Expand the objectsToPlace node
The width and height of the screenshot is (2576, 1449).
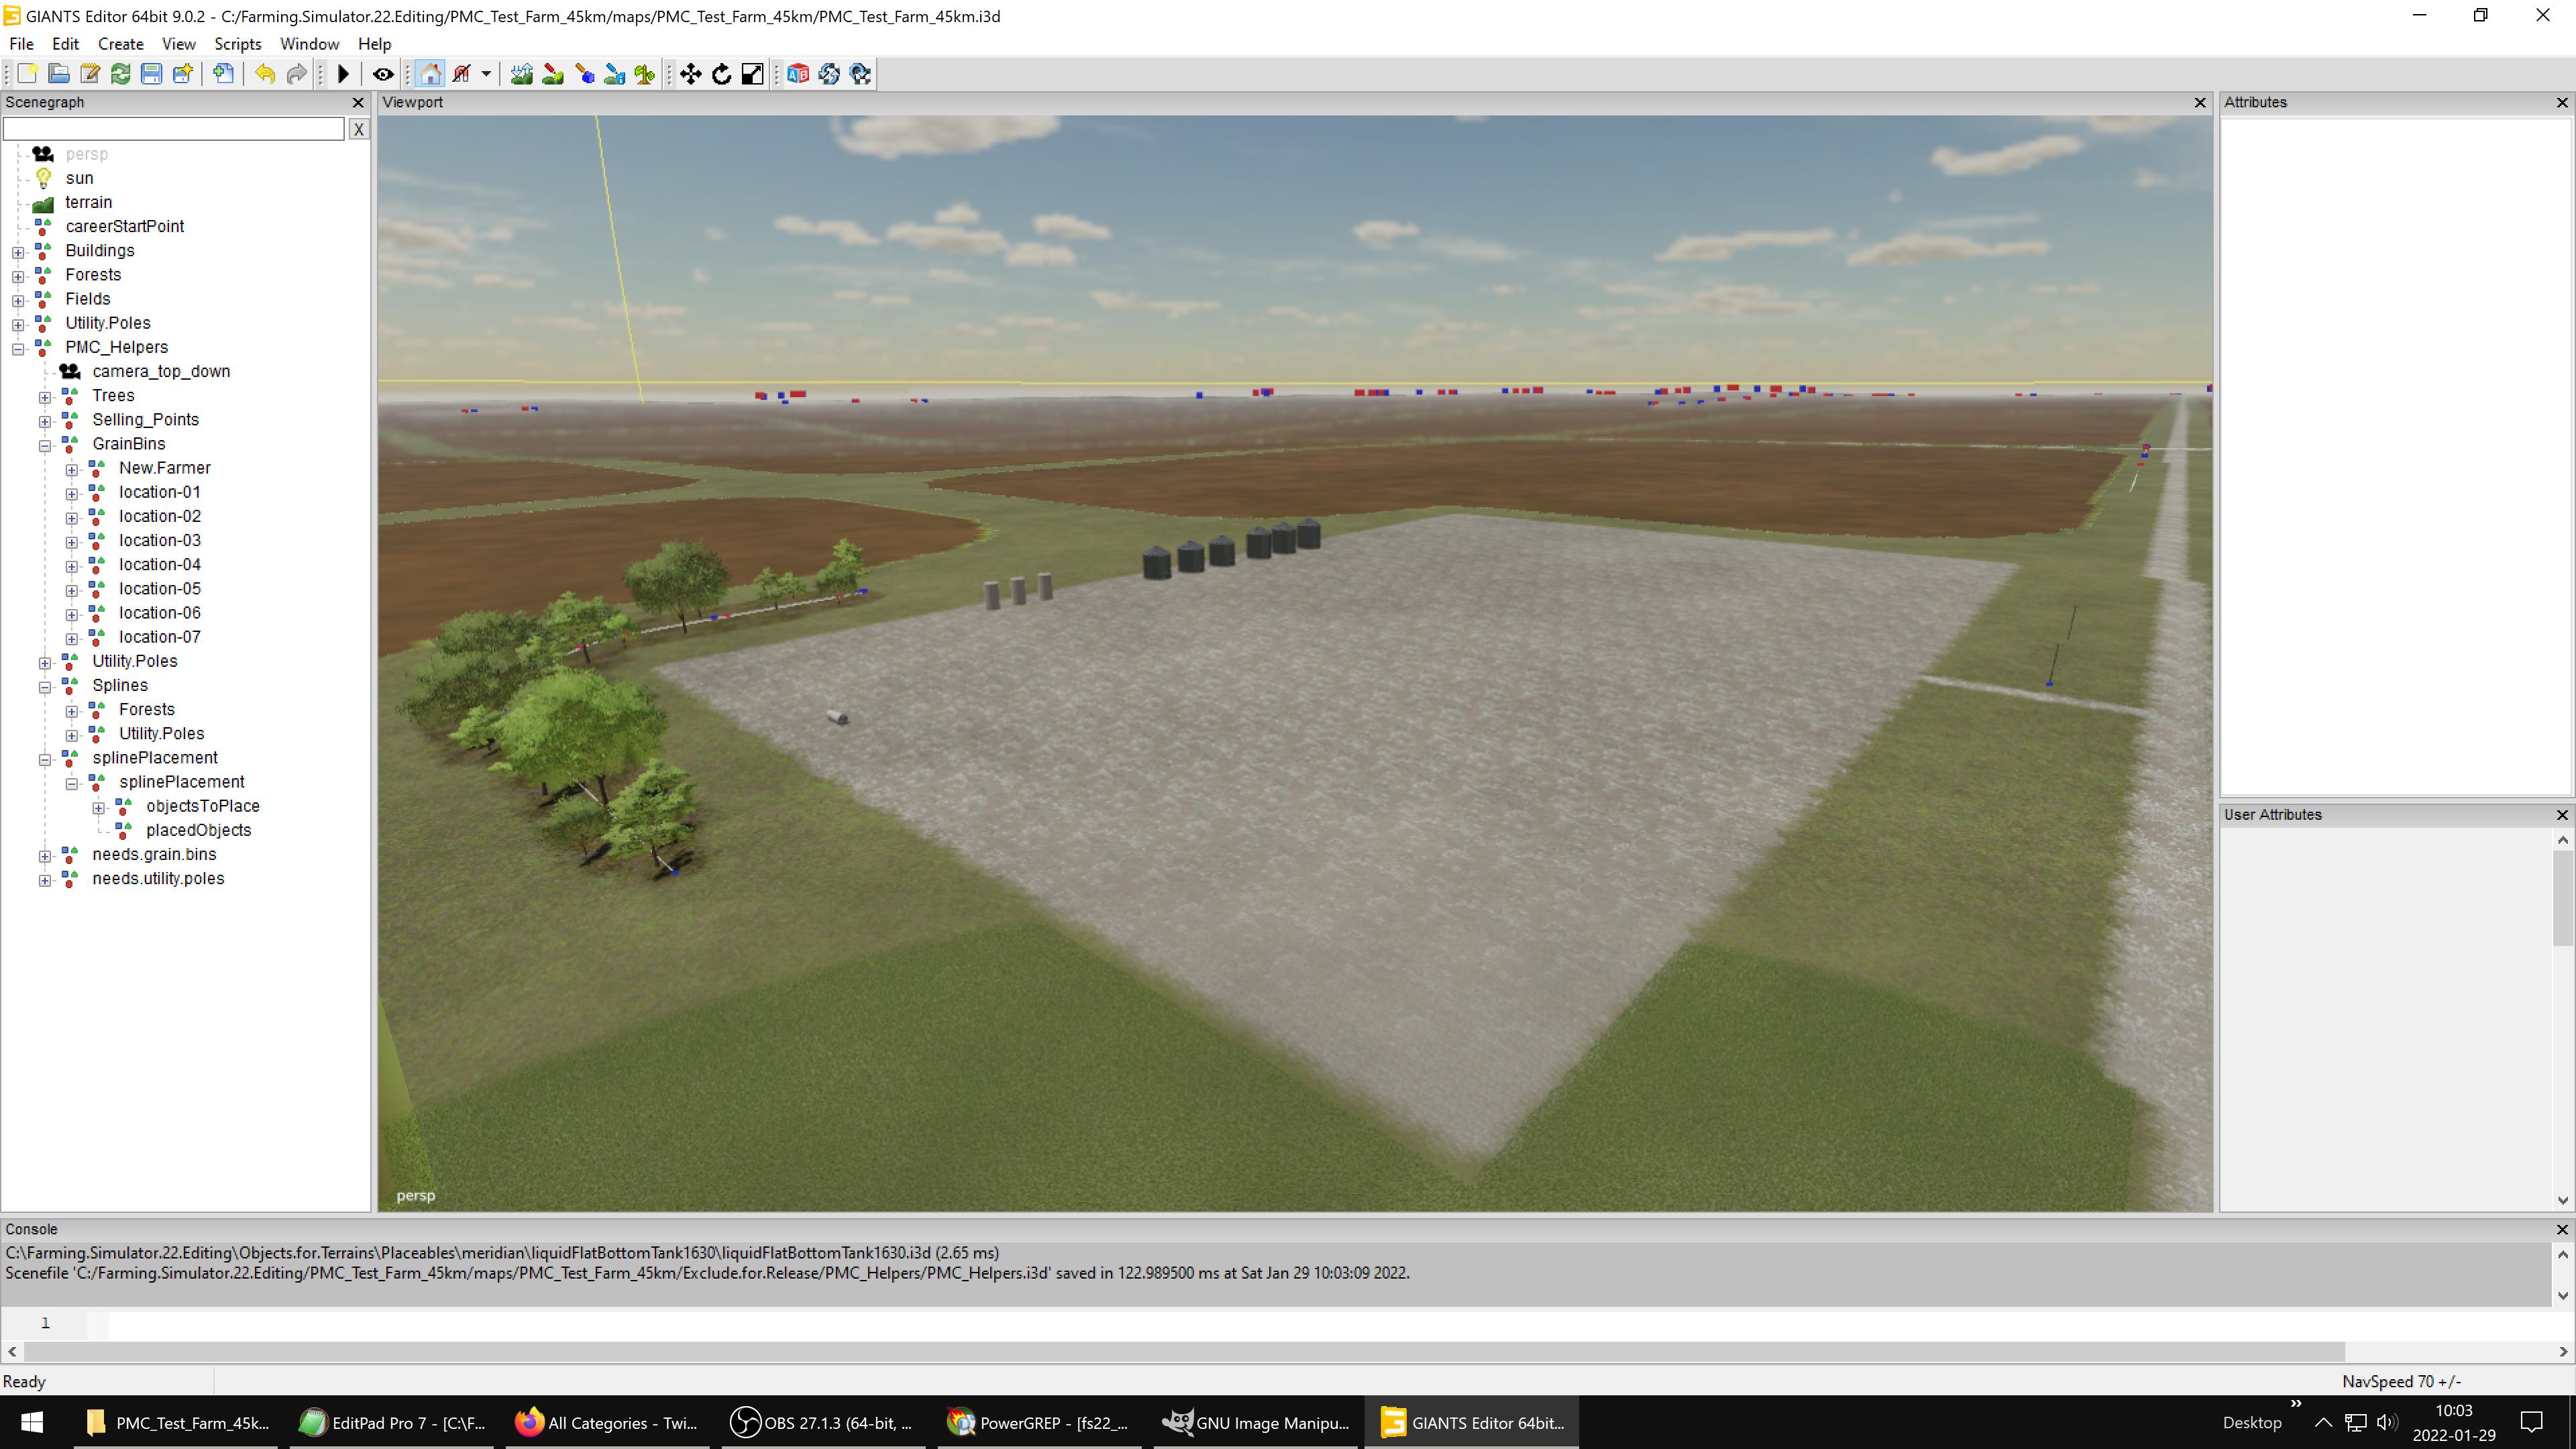(x=99, y=808)
